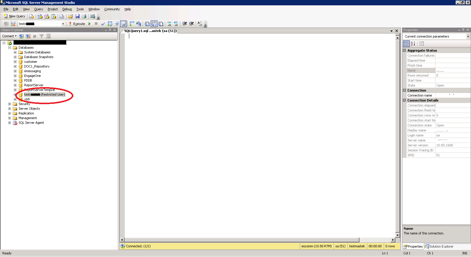Image resolution: width=471 pixels, height=257 pixels.
Task: Click Object Explorer Filter funnel icon
Action: 42,36
